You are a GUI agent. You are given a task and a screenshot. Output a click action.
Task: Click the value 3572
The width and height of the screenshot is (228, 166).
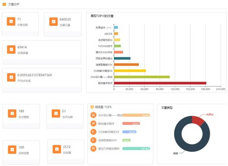pyautogui.click(x=67, y=147)
